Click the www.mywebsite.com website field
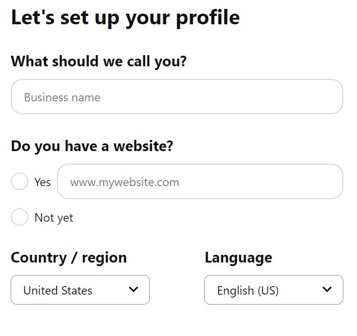 click(x=200, y=181)
